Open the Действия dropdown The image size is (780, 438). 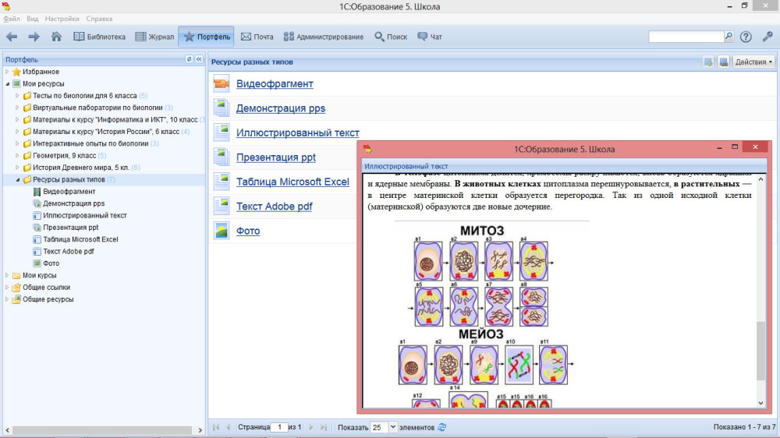753,62
